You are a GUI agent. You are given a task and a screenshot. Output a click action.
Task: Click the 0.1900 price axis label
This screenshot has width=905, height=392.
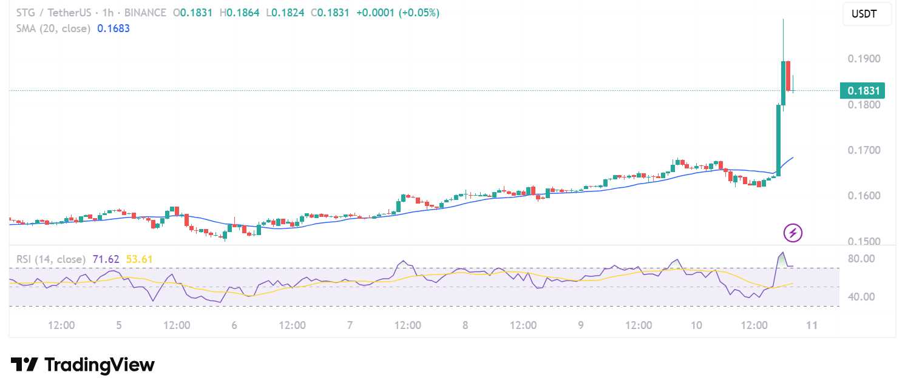863,59
